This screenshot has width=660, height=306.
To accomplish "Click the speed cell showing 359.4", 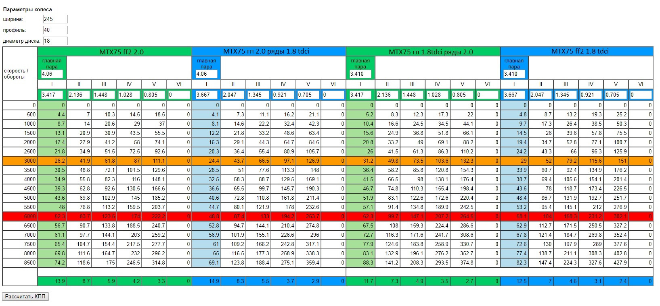I will (308, 263).
